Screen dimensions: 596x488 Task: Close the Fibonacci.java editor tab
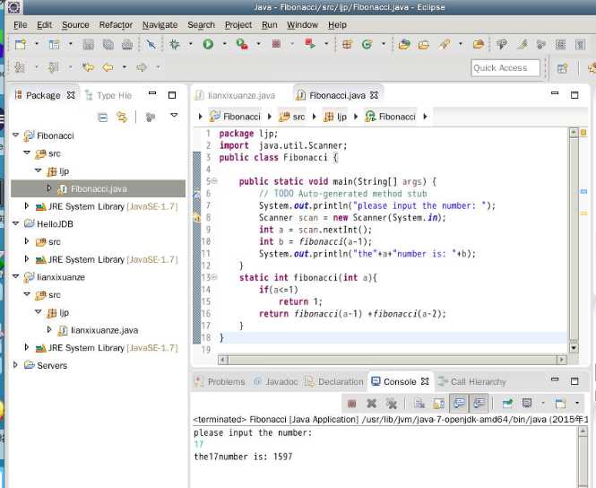click(x=375, y=95)
